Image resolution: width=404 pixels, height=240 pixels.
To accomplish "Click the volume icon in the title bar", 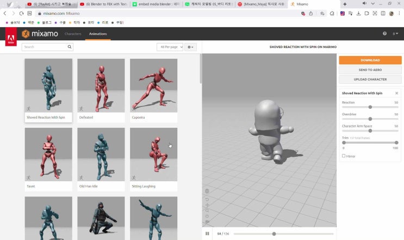I will (x=364, y=4).
